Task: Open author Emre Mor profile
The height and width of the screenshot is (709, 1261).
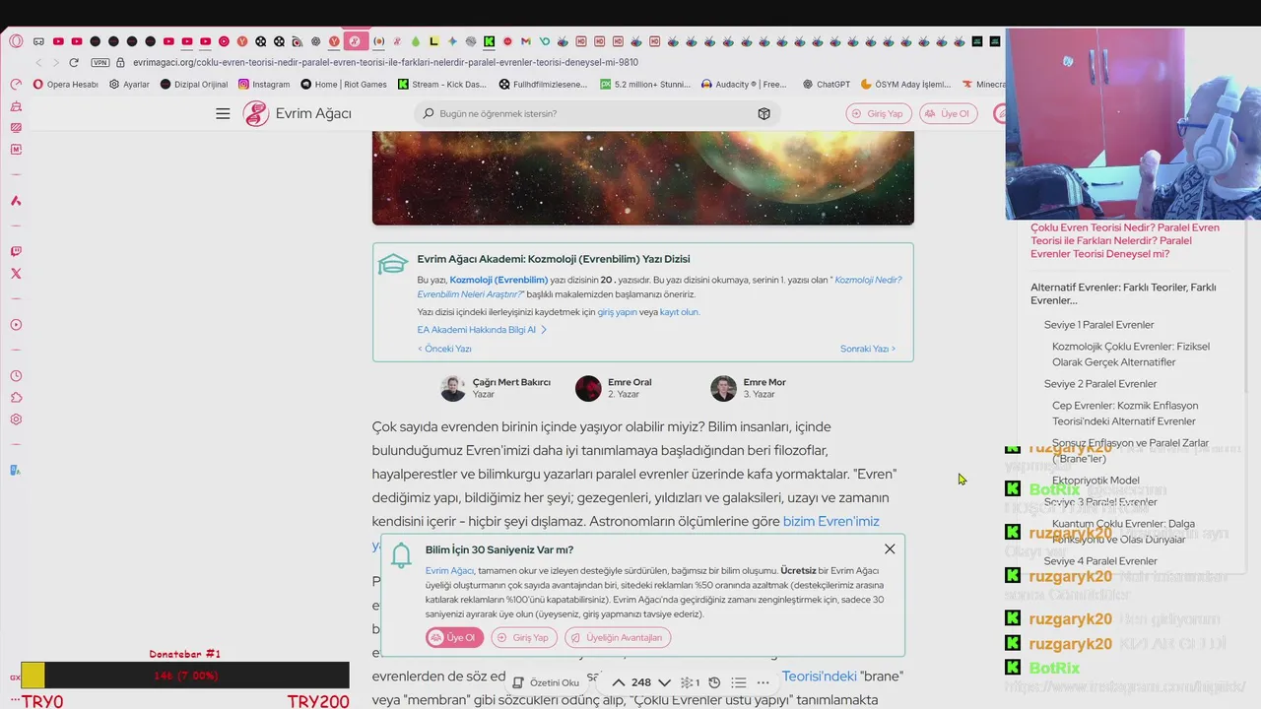Action: pos(764,382)
